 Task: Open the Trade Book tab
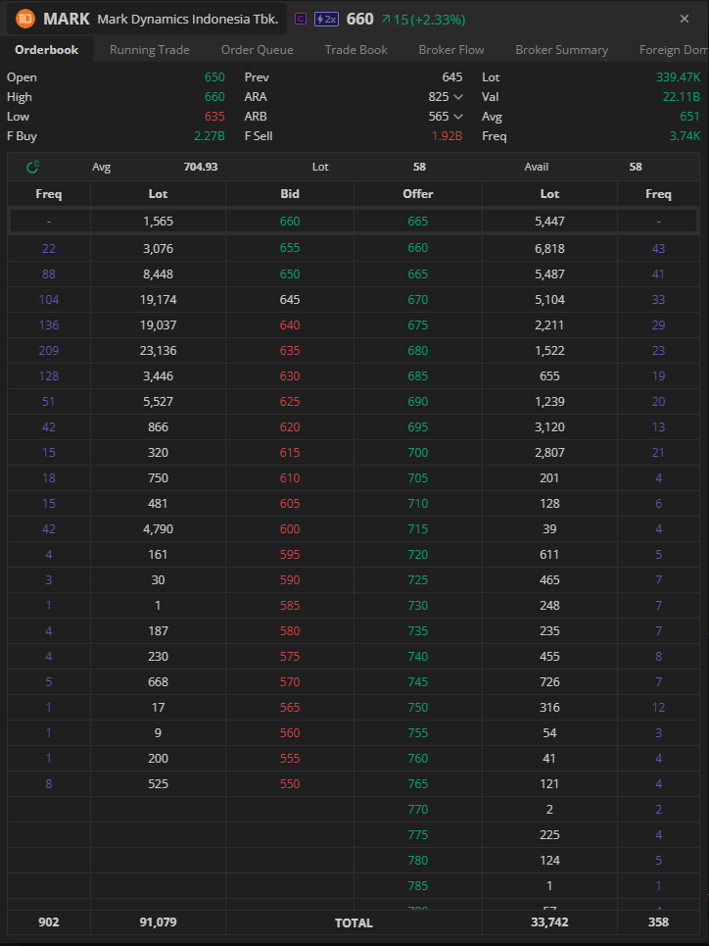(x=356, y=50)
